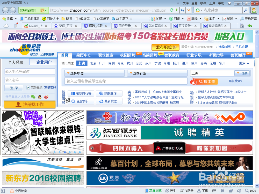The height and width of the screenshot is (194, 259).
Task: Click the 100% zoom control in status bar
Action: click(x=253, y=191)
